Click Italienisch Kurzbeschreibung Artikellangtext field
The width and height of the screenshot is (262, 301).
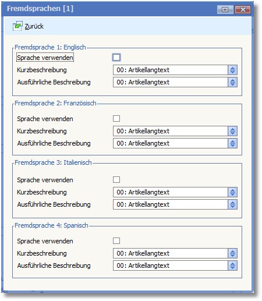pyautogui.click(x=171, y=192)
